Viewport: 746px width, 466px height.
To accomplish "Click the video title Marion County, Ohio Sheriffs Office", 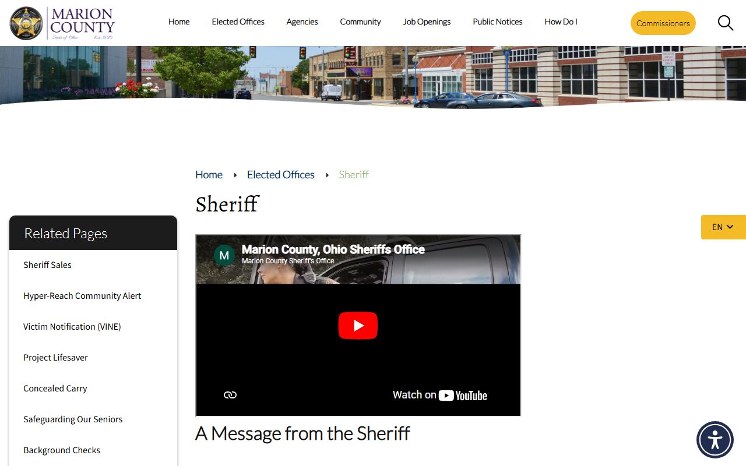I will 333,249.
